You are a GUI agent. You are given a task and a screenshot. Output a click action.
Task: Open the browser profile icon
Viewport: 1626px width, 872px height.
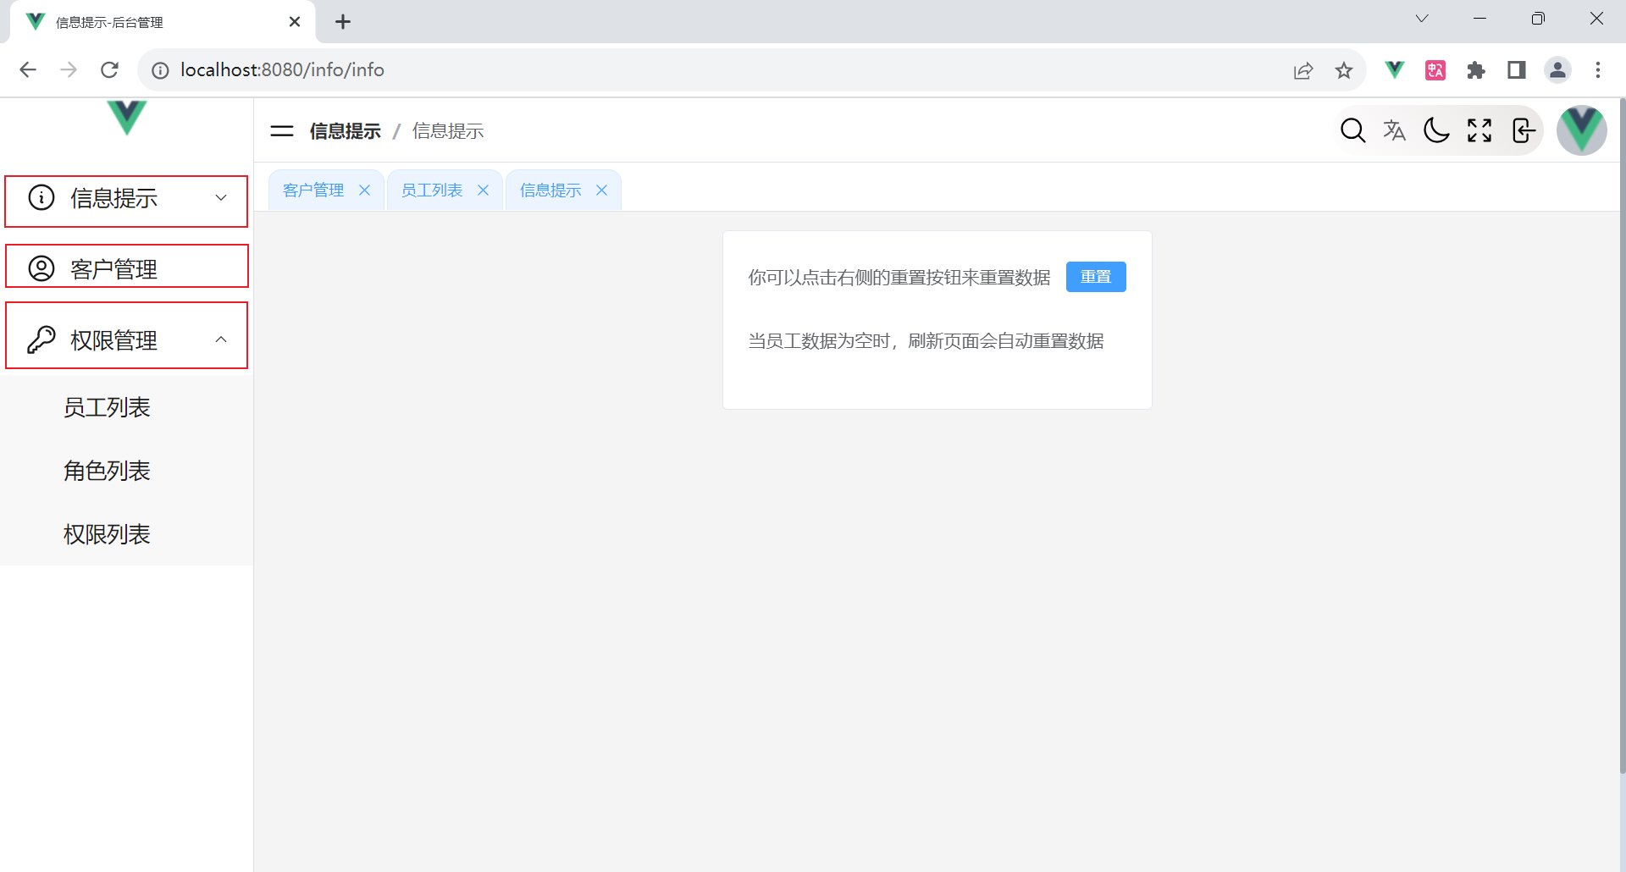(x=1557, y=70)
